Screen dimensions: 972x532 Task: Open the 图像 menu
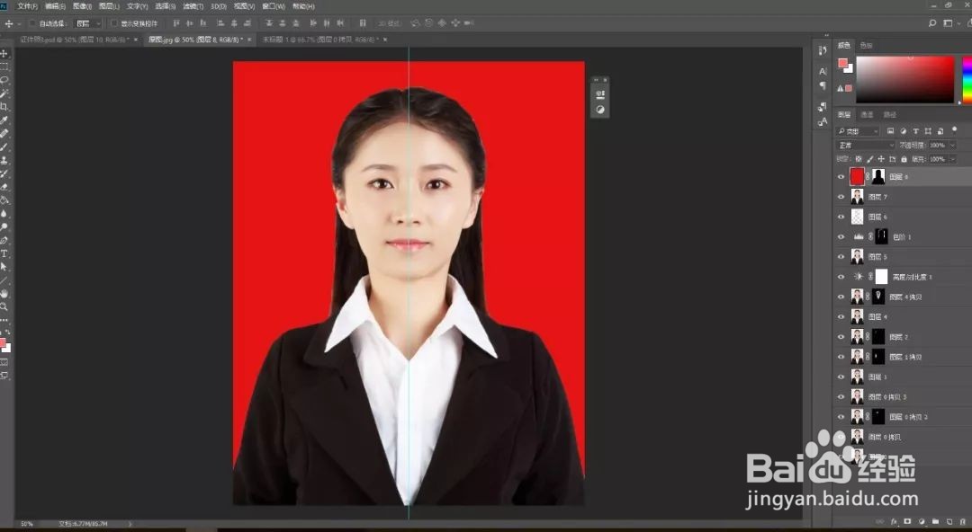point(82,6)
